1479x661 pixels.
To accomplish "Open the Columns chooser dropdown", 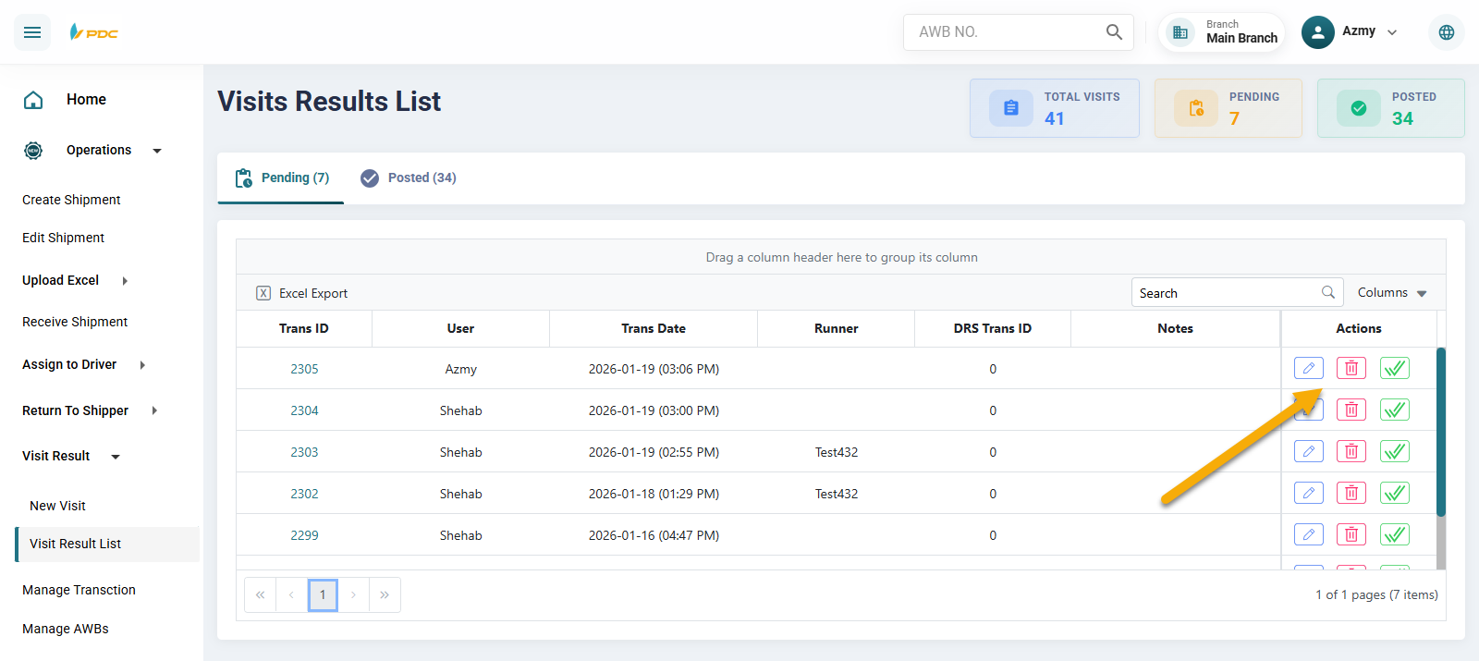I will (x=1392, y=292).
